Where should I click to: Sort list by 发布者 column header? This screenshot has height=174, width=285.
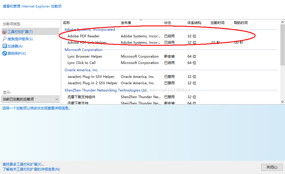pos(140,23)
